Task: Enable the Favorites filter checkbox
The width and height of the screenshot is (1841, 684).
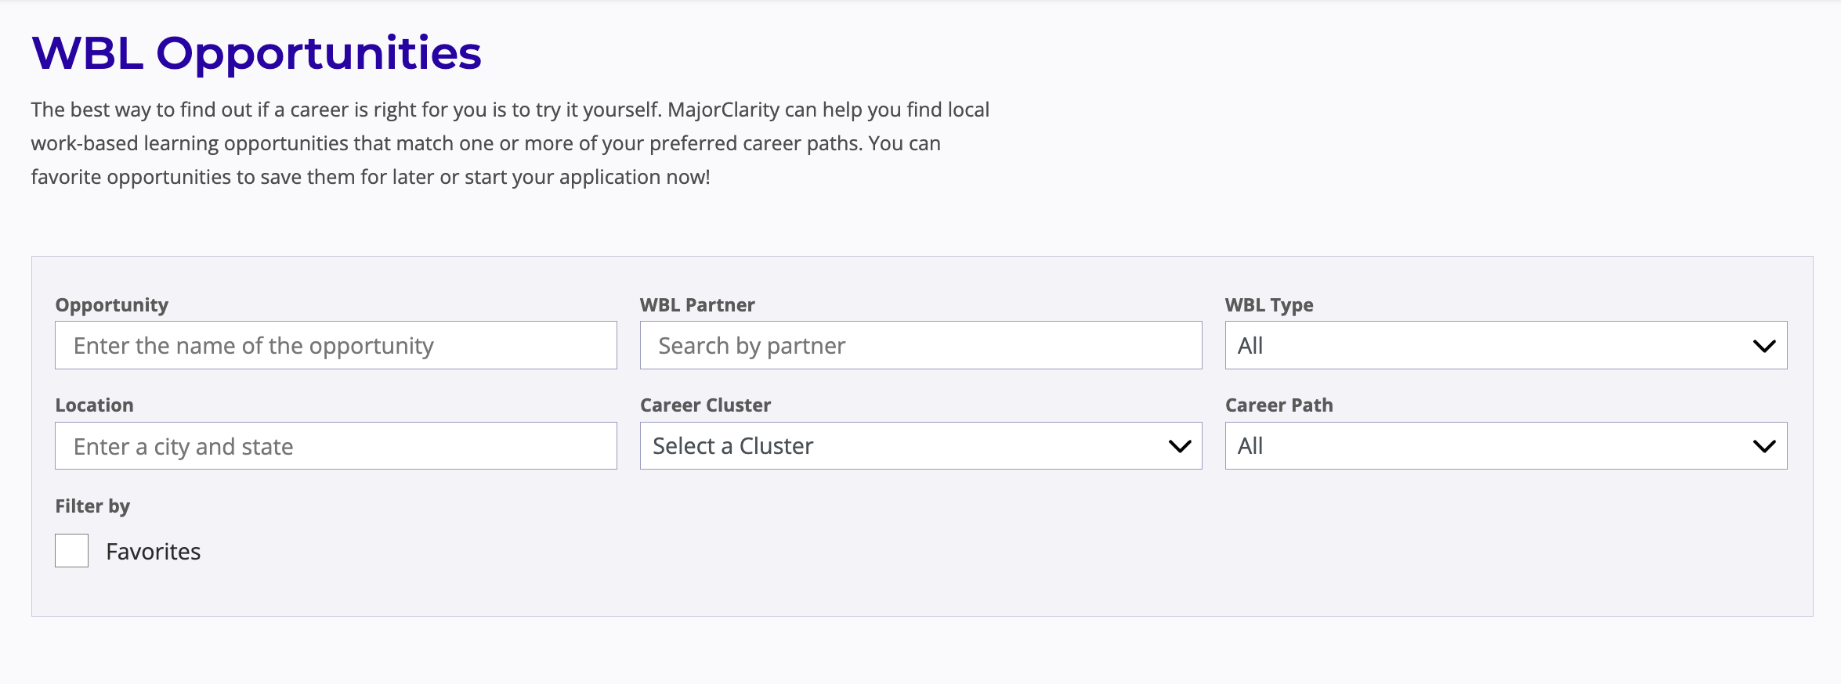Action: click(72, 551)
